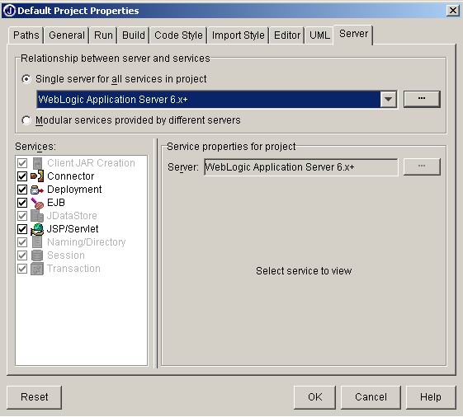Click the Reset button

(35, 397)
